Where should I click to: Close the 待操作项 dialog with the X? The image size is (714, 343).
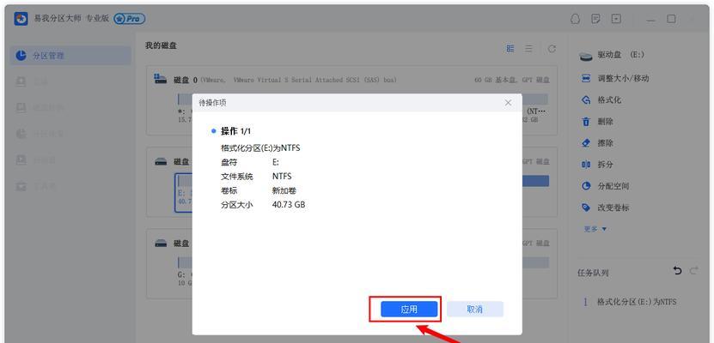508,103
